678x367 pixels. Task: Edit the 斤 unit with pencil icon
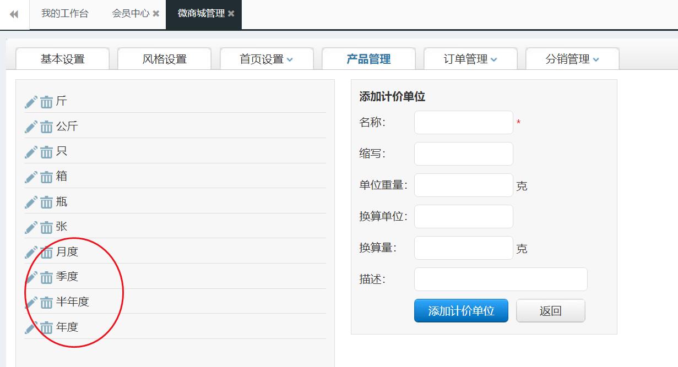pos(31,102)
